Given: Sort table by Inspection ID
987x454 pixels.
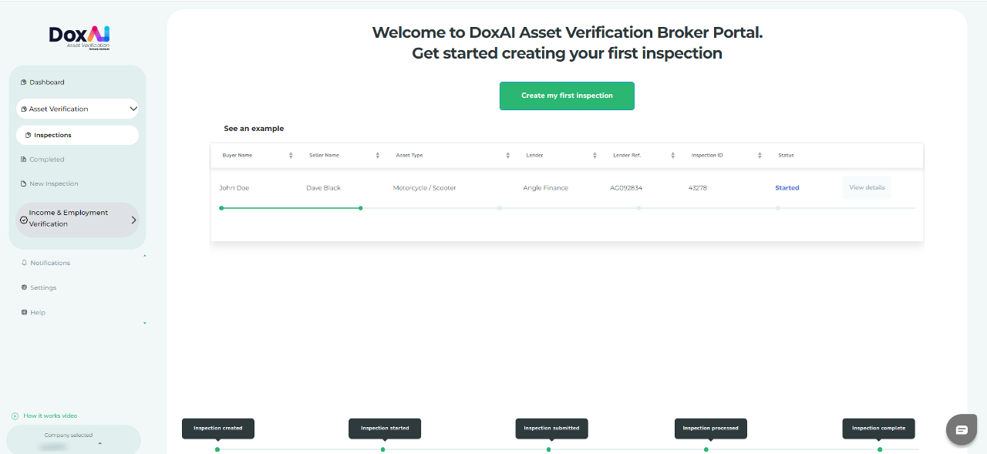Looking at the screenshot, I should pyautogui.click(x=760, y=155).
